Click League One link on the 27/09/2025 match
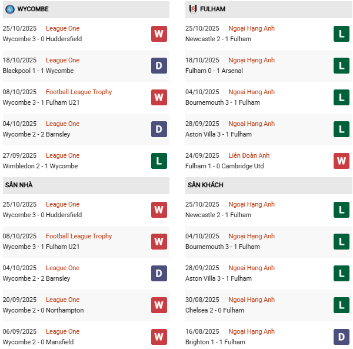This screenshot has height=349, width=353. [x=62, y=155]
